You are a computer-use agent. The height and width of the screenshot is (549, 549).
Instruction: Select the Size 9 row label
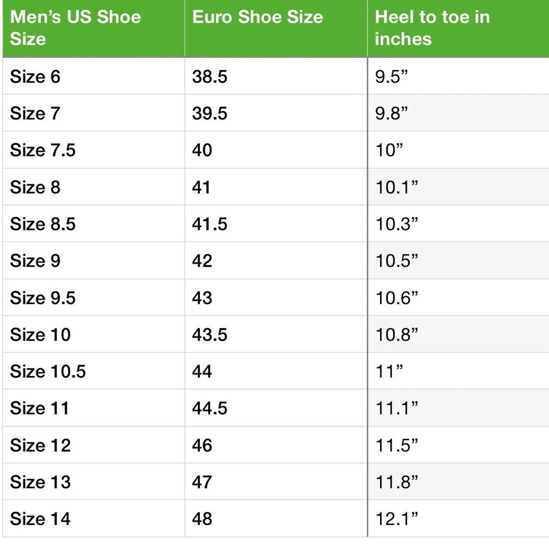94,261
